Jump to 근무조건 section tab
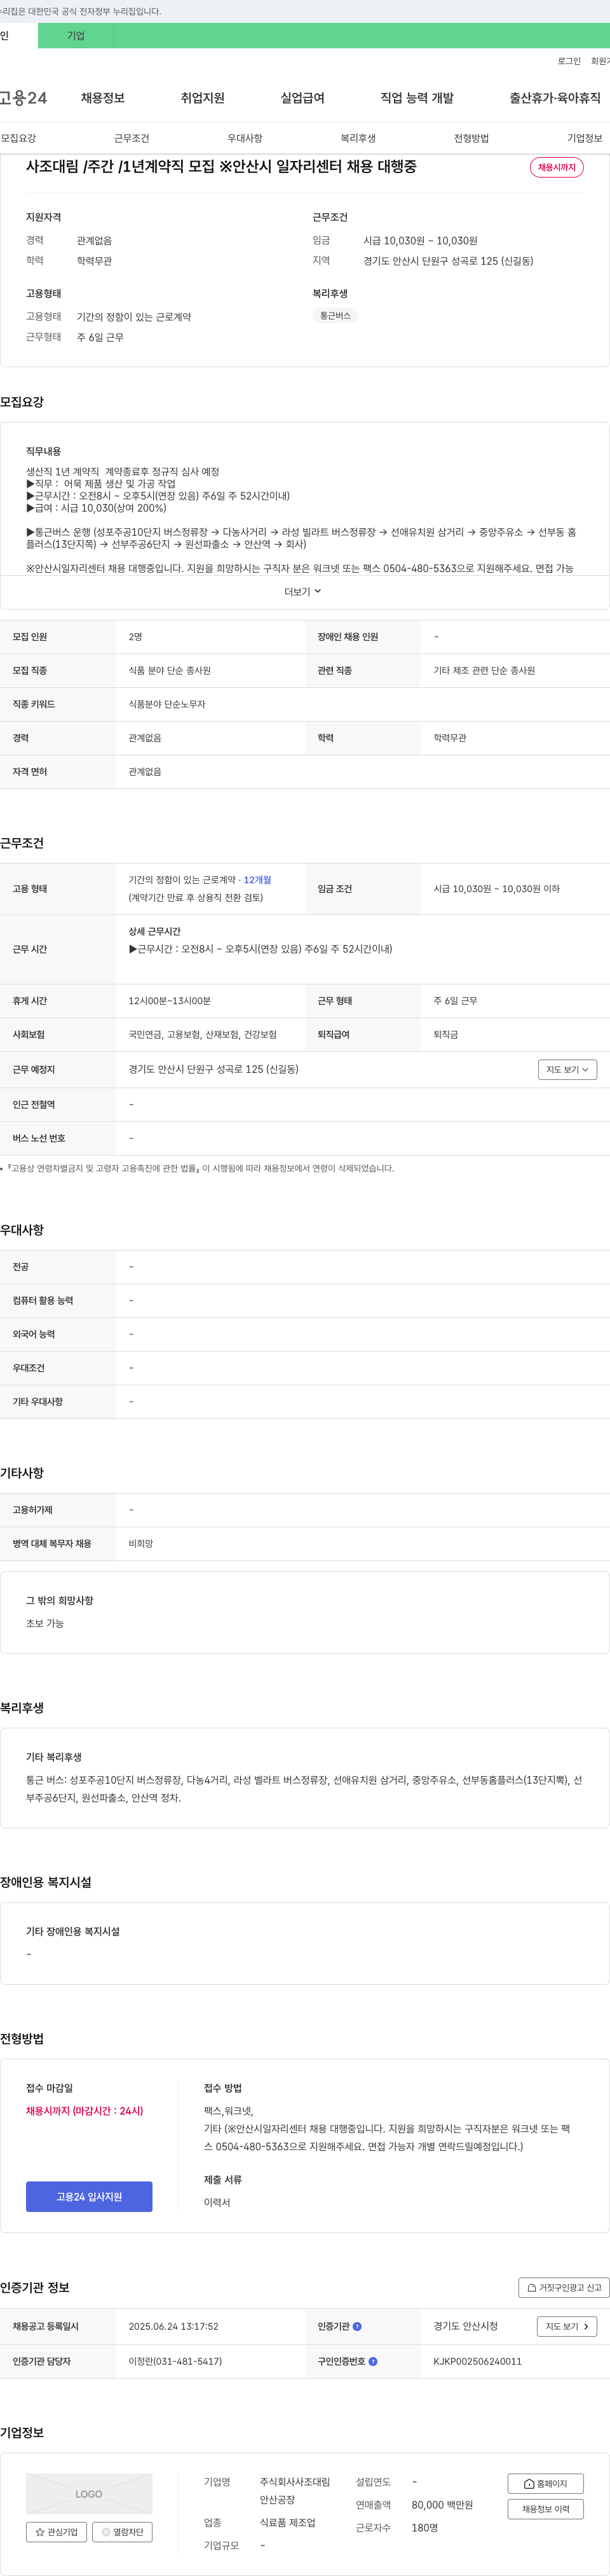Viewport: 610px width, 2576px height. coord(132,138)
